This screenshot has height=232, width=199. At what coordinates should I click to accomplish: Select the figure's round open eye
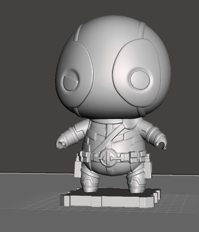[140, 80]
